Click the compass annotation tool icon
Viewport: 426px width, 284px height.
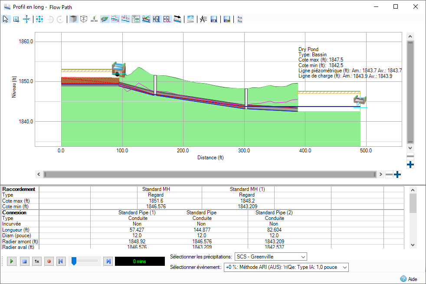[203, 19]
